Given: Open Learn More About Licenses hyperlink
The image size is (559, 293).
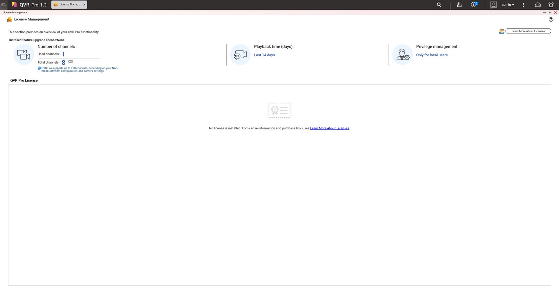Looking at the screenshot, I should coord(329,128).
